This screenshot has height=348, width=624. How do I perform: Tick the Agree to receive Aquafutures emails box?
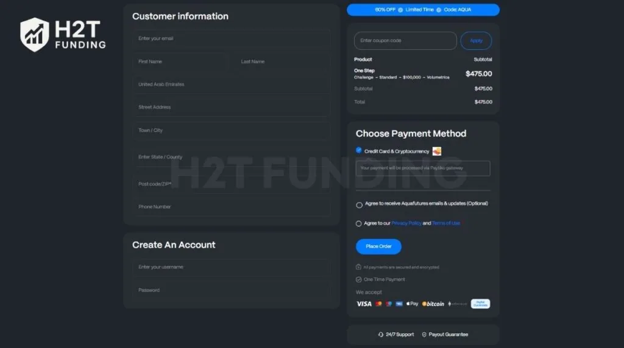tap(360, 206)
